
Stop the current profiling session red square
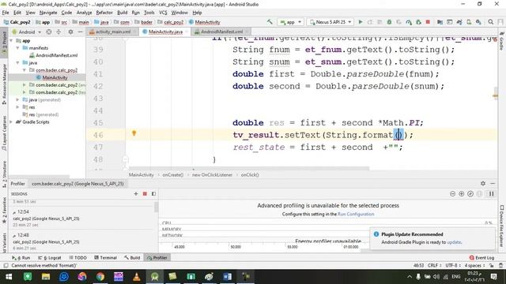[x=145, y=193]
